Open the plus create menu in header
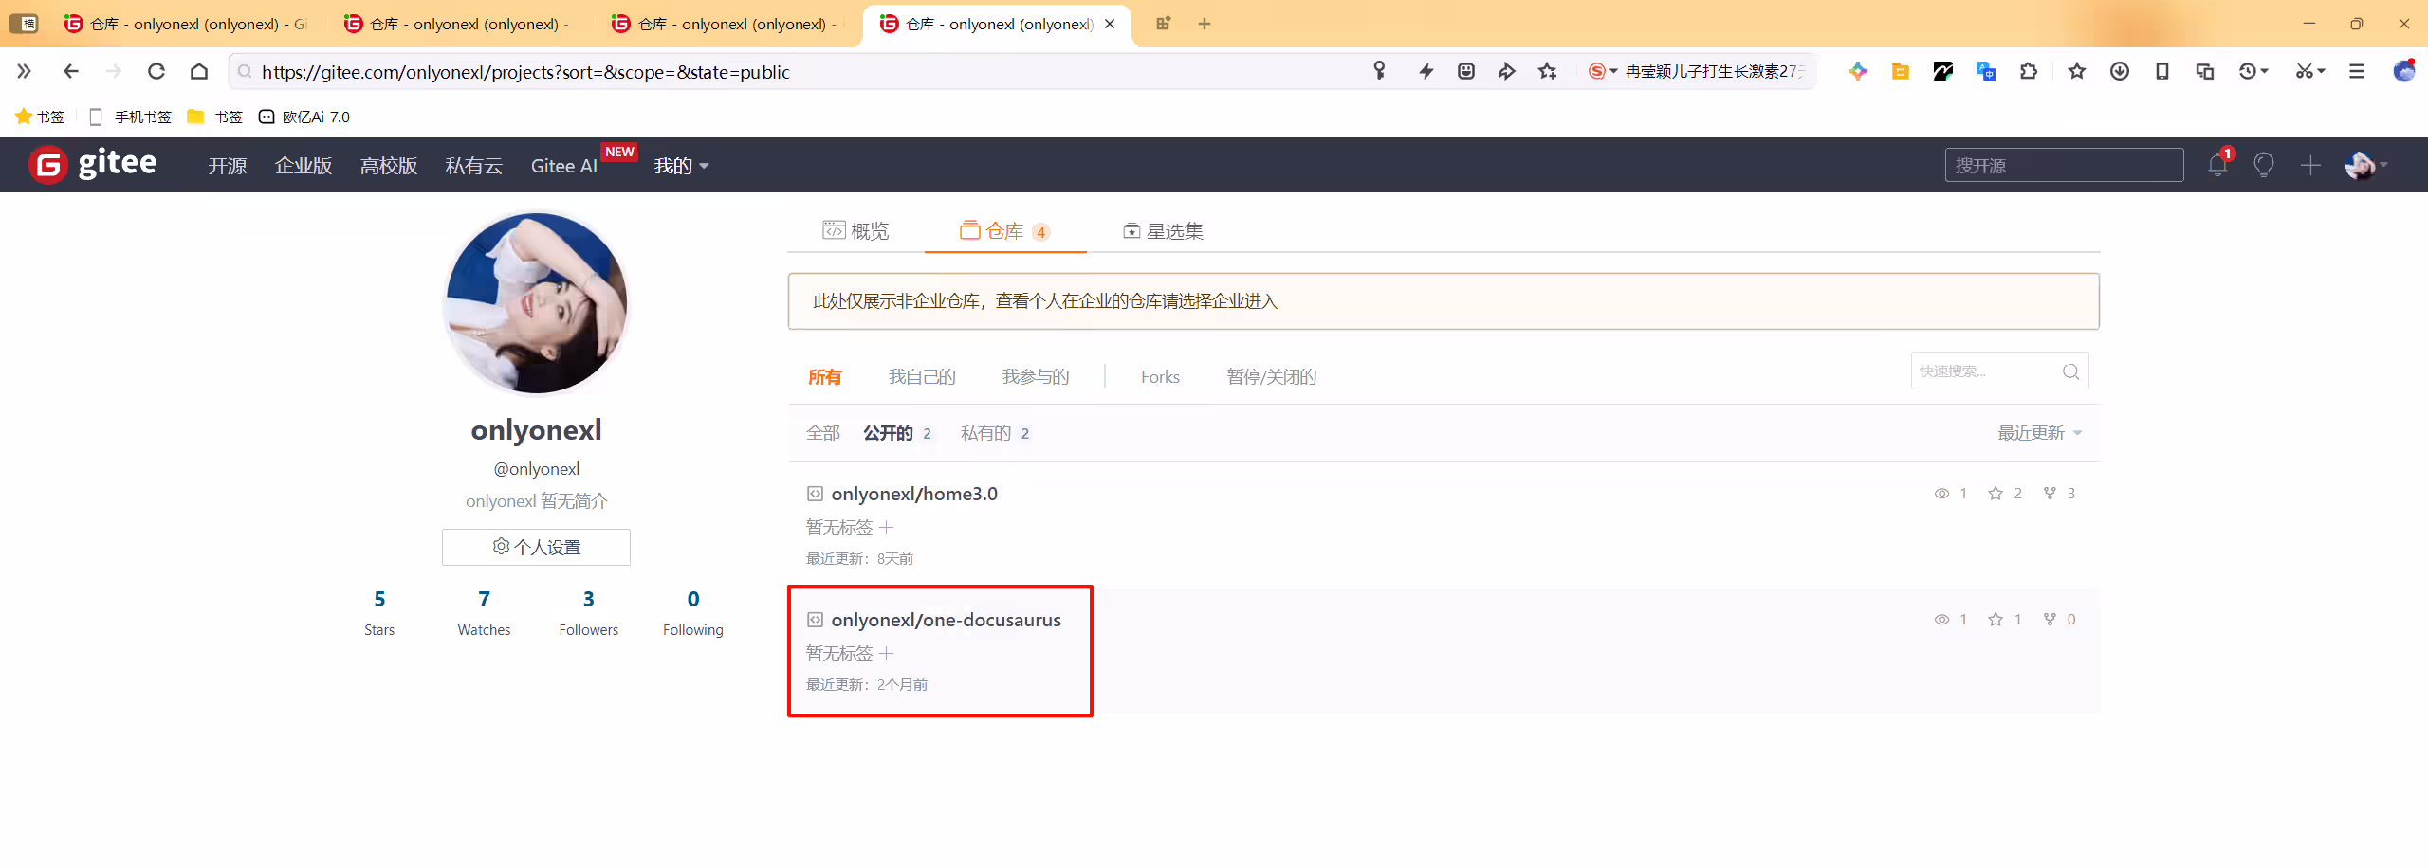This screenshot has height=868, width=2428. click(2310, 165)
